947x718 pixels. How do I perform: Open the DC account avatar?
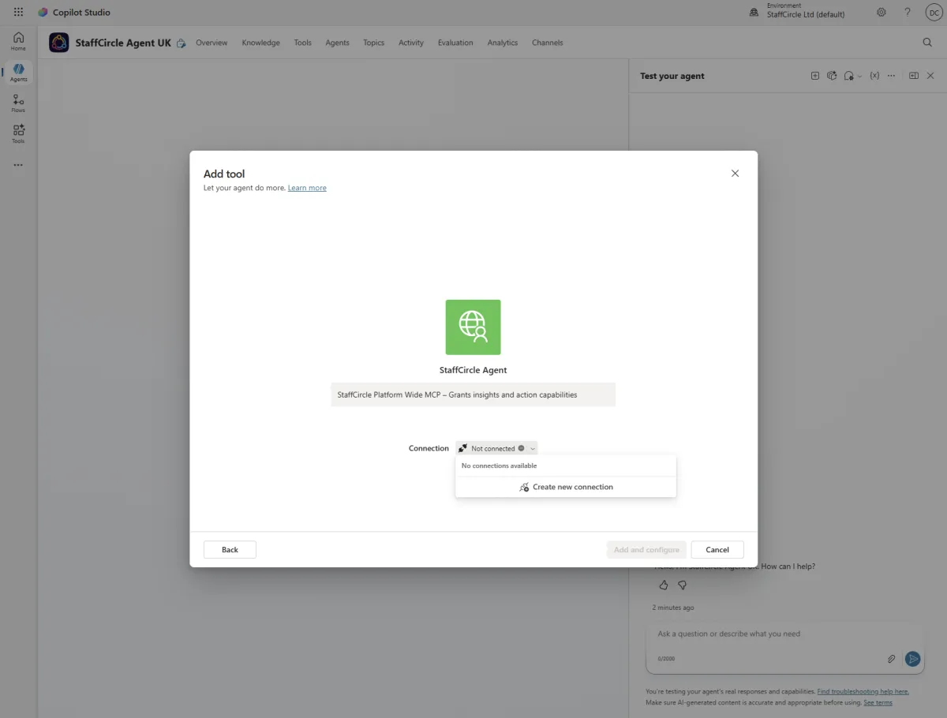933,12
